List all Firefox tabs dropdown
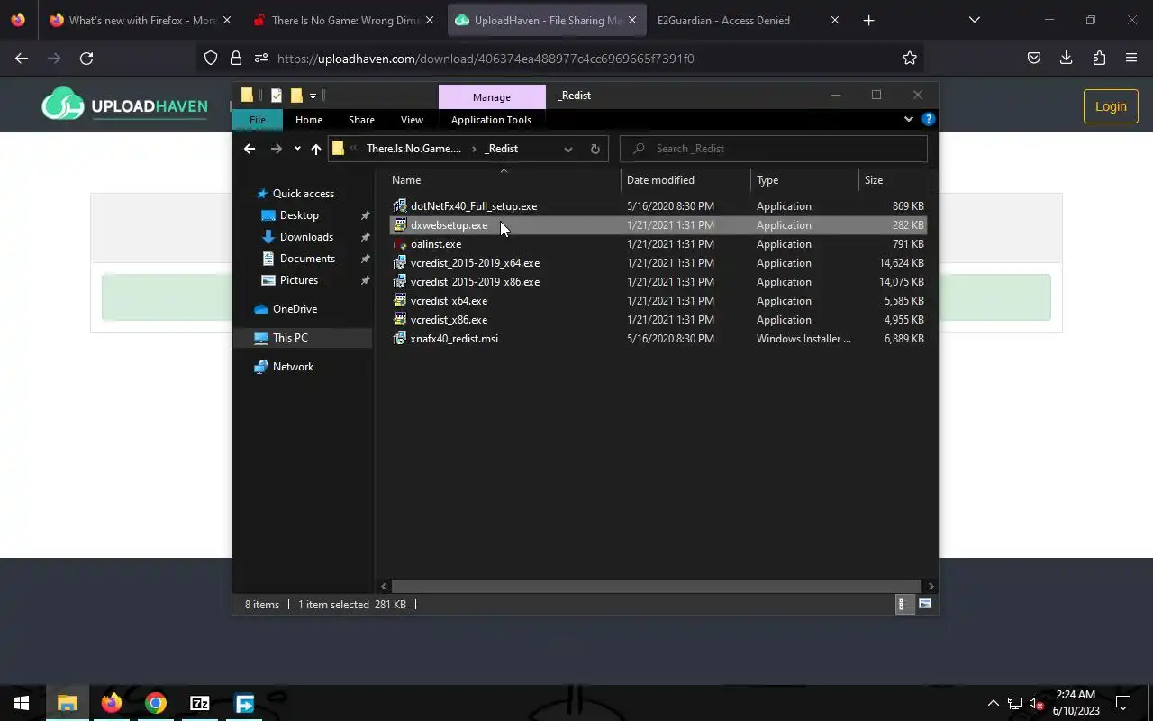This screenshot has height=721, width=1153. click(x=974, y=20)
